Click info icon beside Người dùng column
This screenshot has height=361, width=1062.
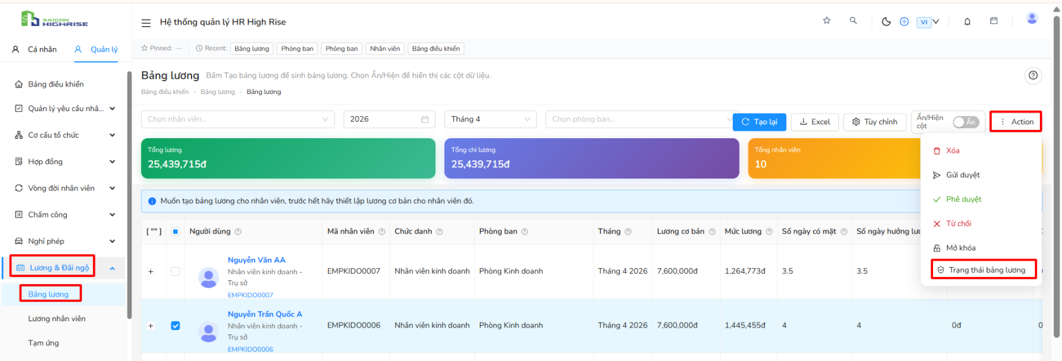coord(238,232)
